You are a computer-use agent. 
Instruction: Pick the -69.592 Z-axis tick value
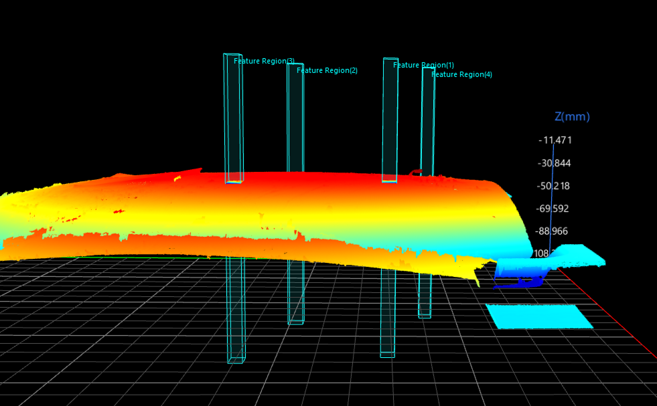[x=553, y=209]
